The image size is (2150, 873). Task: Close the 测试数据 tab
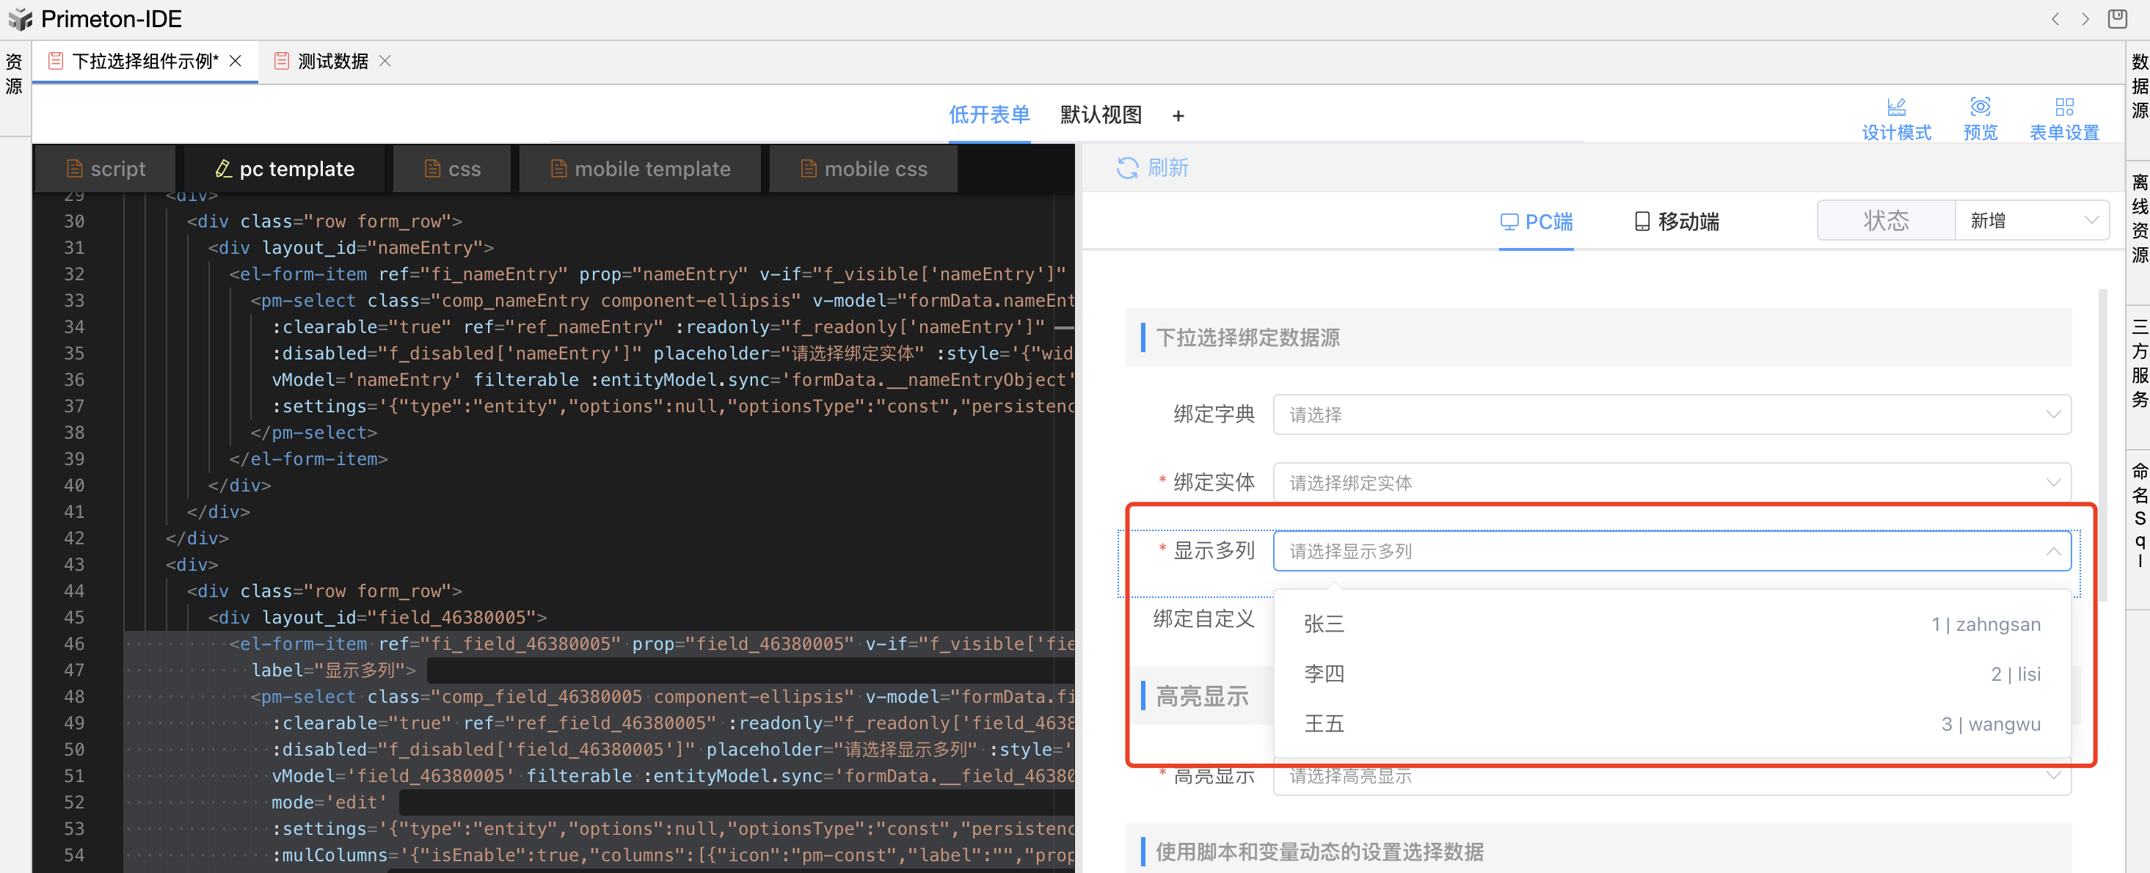[385, 61]
